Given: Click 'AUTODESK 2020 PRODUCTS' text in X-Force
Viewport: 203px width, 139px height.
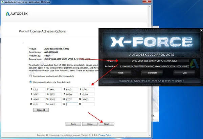Looking at the screenshot, I should [152, 55].
